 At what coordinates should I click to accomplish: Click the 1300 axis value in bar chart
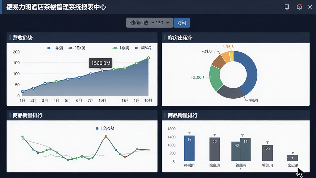[172, 129]
